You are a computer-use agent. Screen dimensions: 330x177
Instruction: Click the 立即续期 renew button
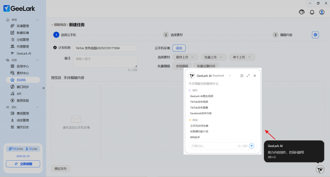(23, 164)
